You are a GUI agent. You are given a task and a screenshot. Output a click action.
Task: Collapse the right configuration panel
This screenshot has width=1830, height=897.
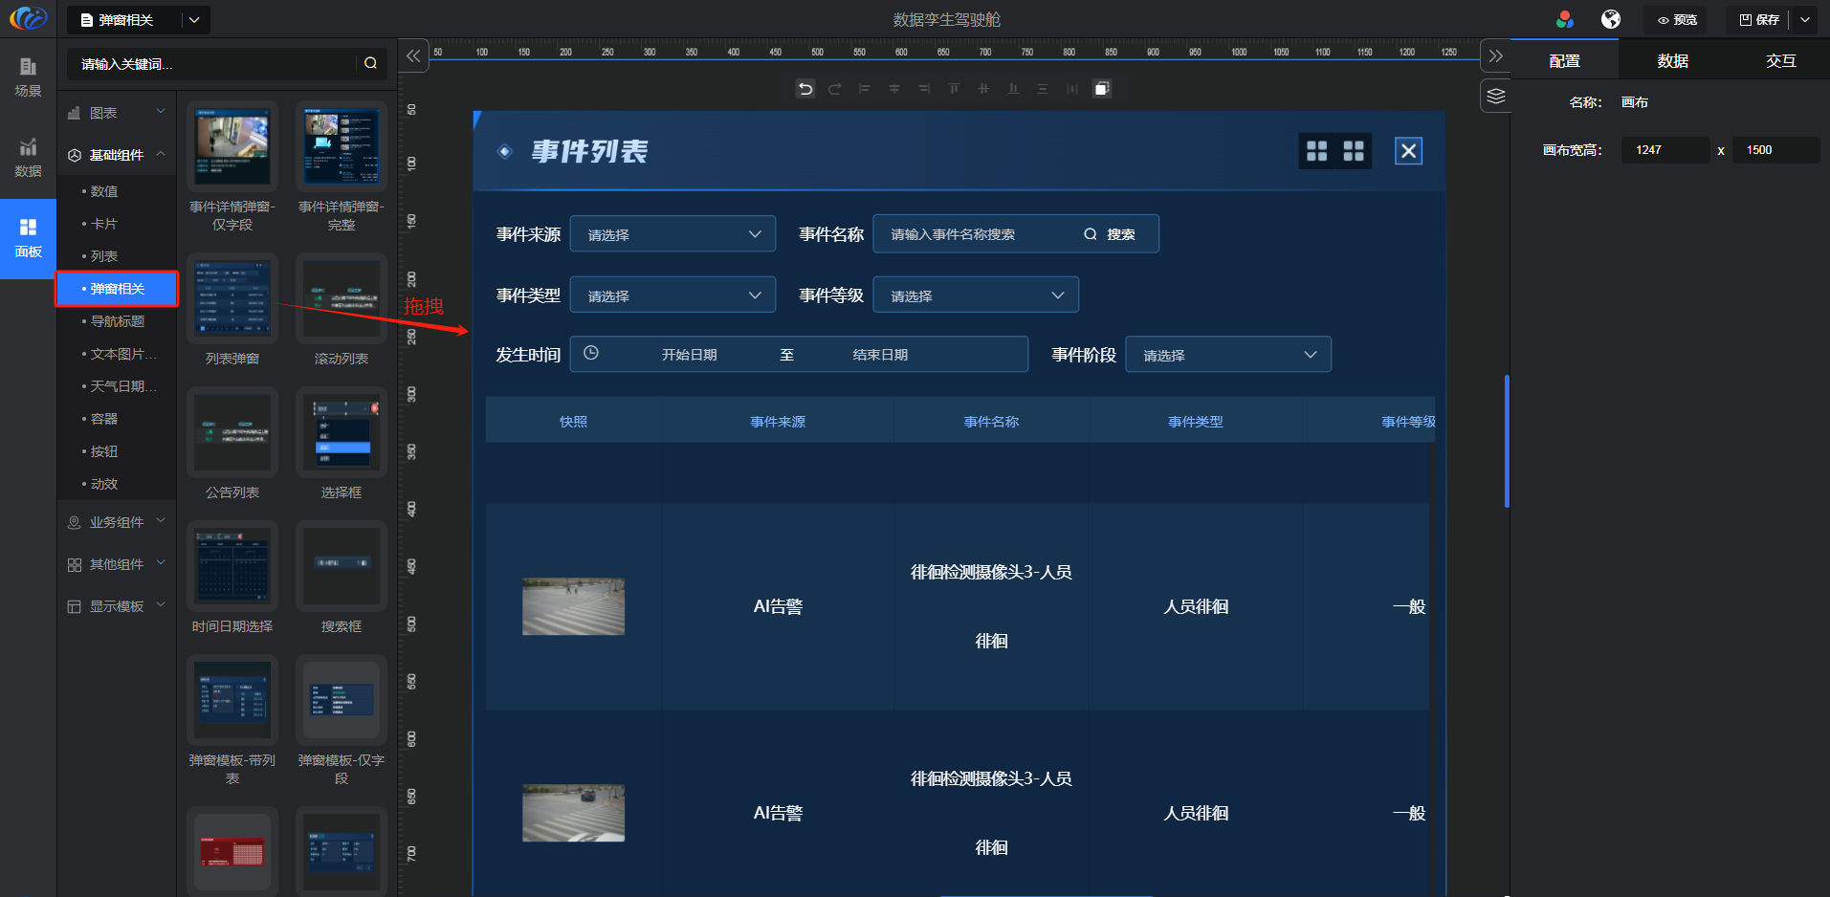[1496, 56]
